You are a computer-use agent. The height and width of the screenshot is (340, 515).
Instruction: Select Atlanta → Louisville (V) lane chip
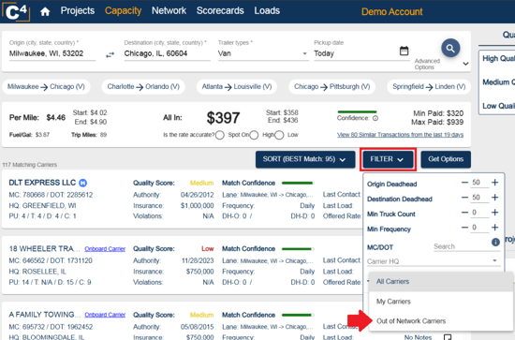pos(237,87)
